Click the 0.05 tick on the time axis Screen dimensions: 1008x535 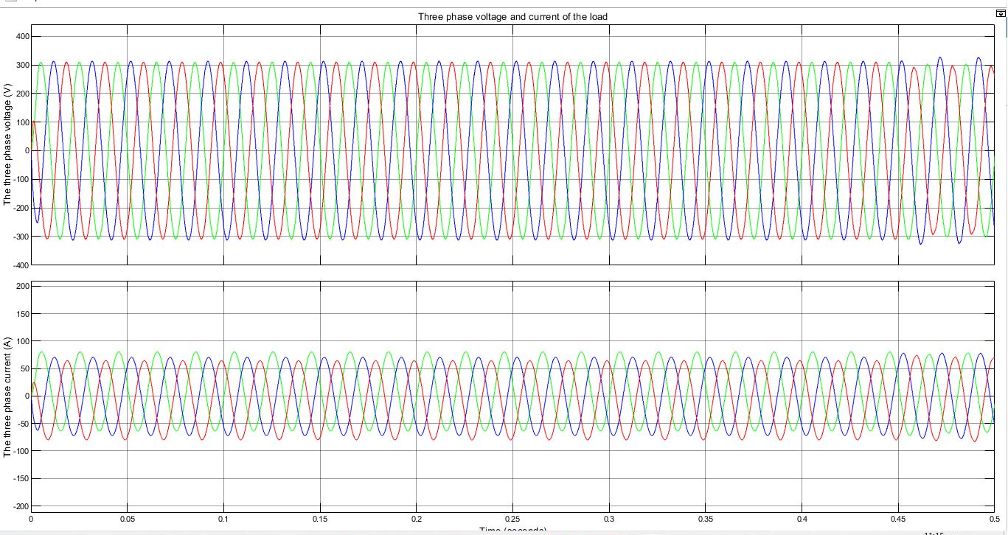(127, 520)
